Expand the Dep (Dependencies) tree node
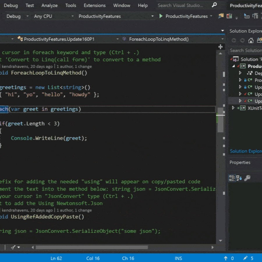This screenshot has height=262, width=262. 240,73
